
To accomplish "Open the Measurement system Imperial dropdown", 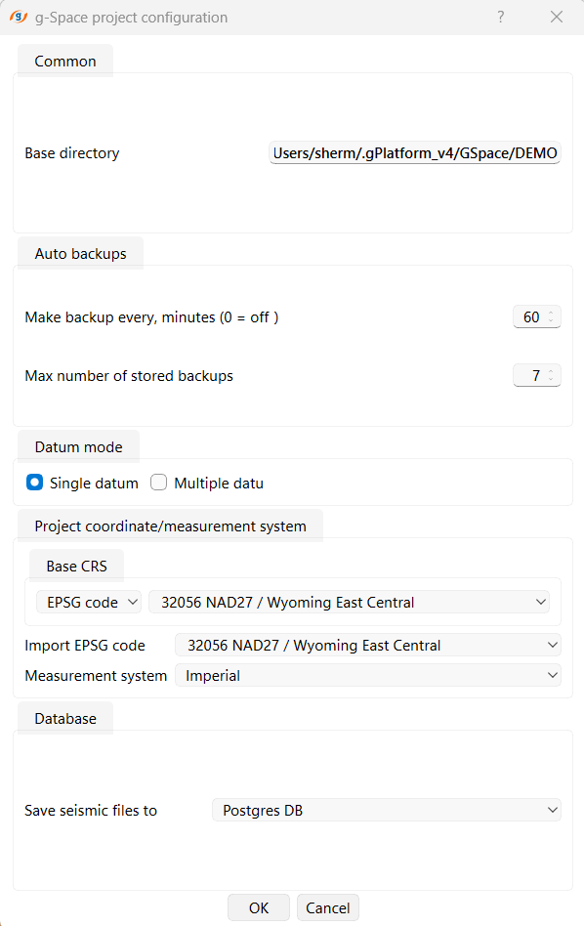I will (368, 675).
